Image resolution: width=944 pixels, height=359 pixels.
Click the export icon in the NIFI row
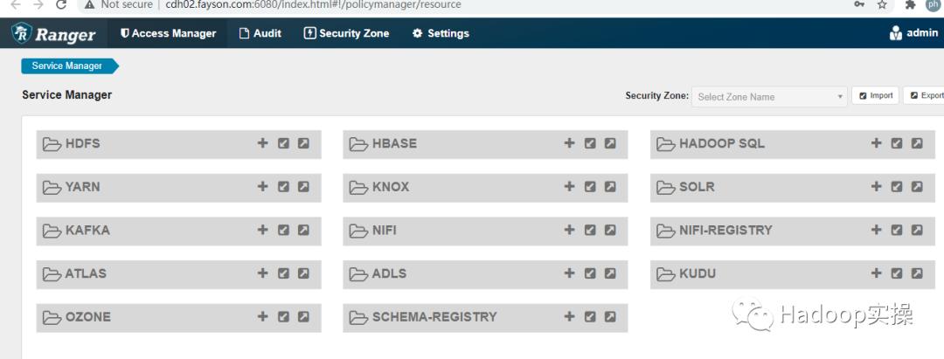pos(610,230)
